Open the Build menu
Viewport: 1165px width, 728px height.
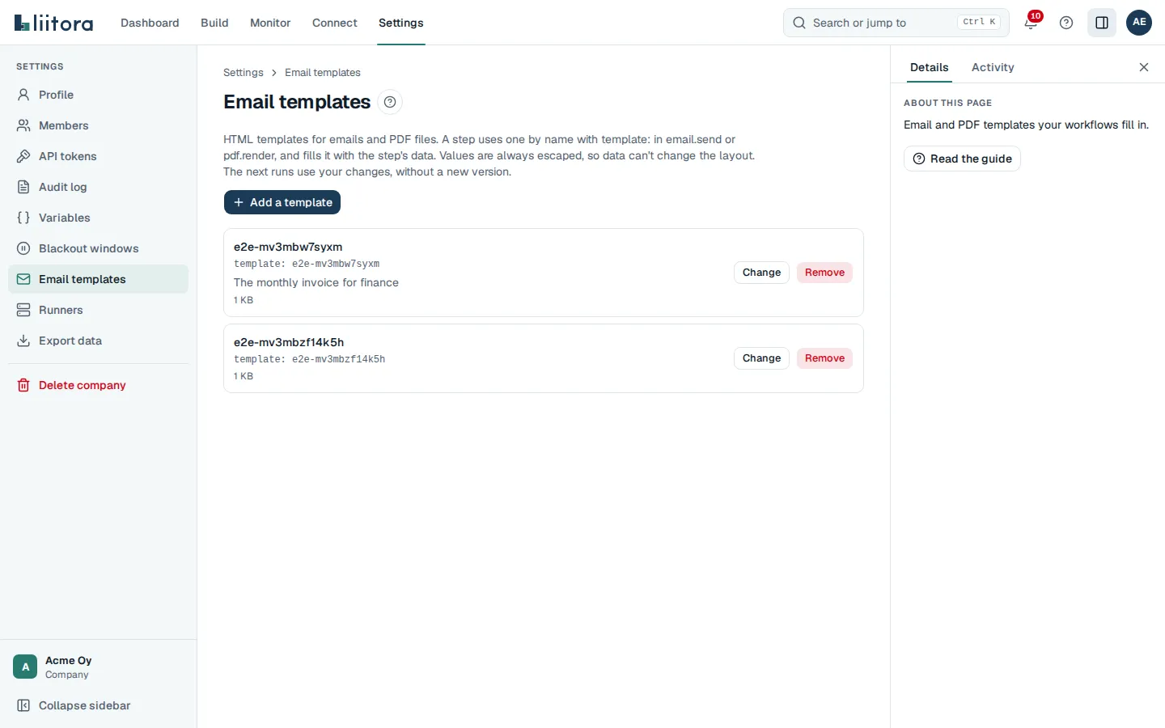coord(214,23)
